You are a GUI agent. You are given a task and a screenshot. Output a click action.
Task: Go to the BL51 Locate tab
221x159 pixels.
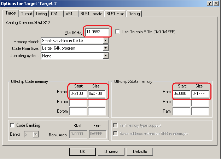click(x=91, y=14)
